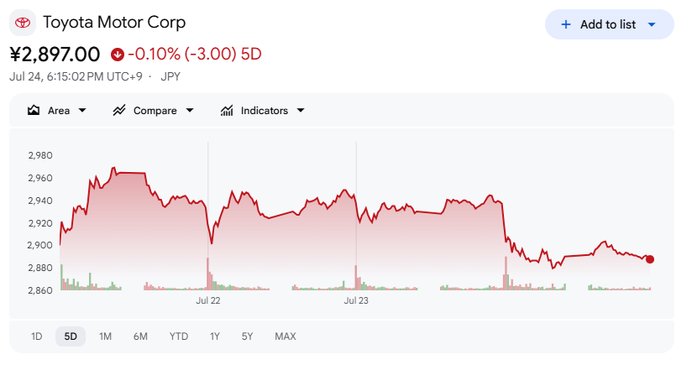Image resolution: width=692 pixels, height=365 pixels.
Task: Show the 5Y price range
Action: click(247, 336)
